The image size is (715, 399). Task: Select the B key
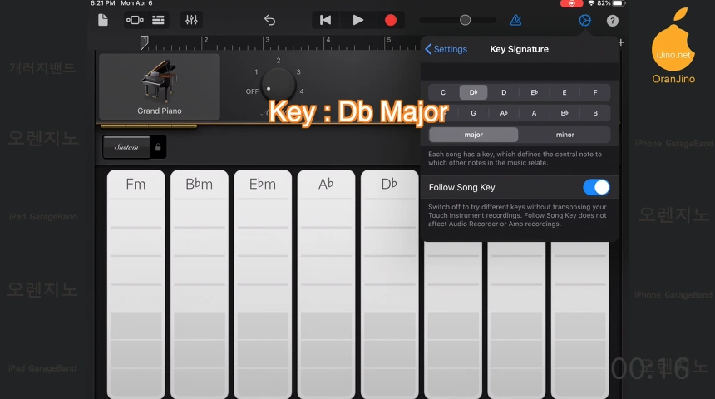coord(595,113)
